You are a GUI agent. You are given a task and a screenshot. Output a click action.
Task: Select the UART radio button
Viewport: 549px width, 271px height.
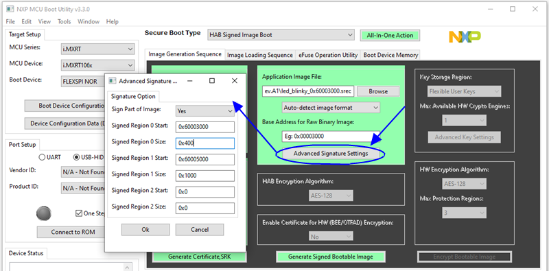tap(42, 157)
